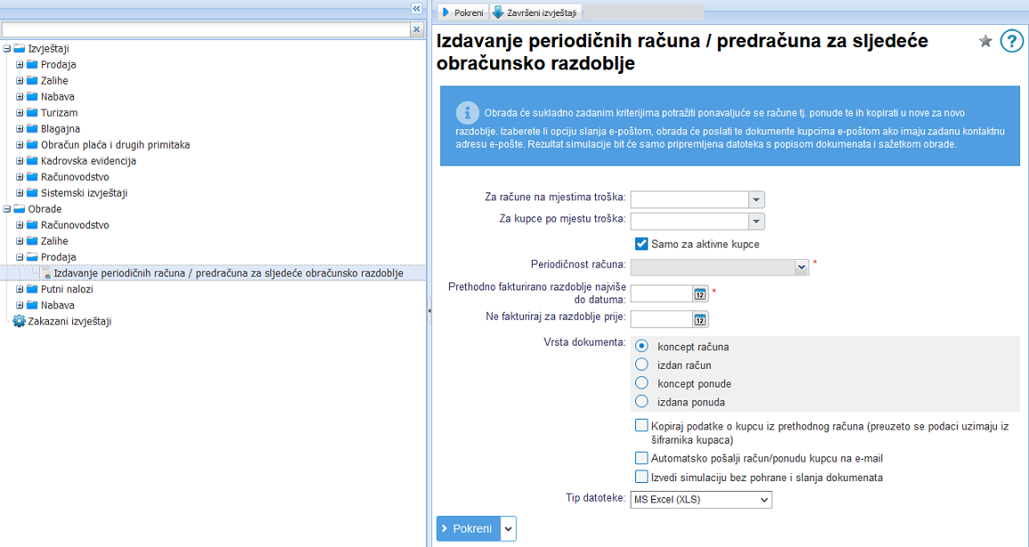Mark report as favorite with star icon
The height and width of the screenshot is (547, 1029).
[x=985, y=41]
